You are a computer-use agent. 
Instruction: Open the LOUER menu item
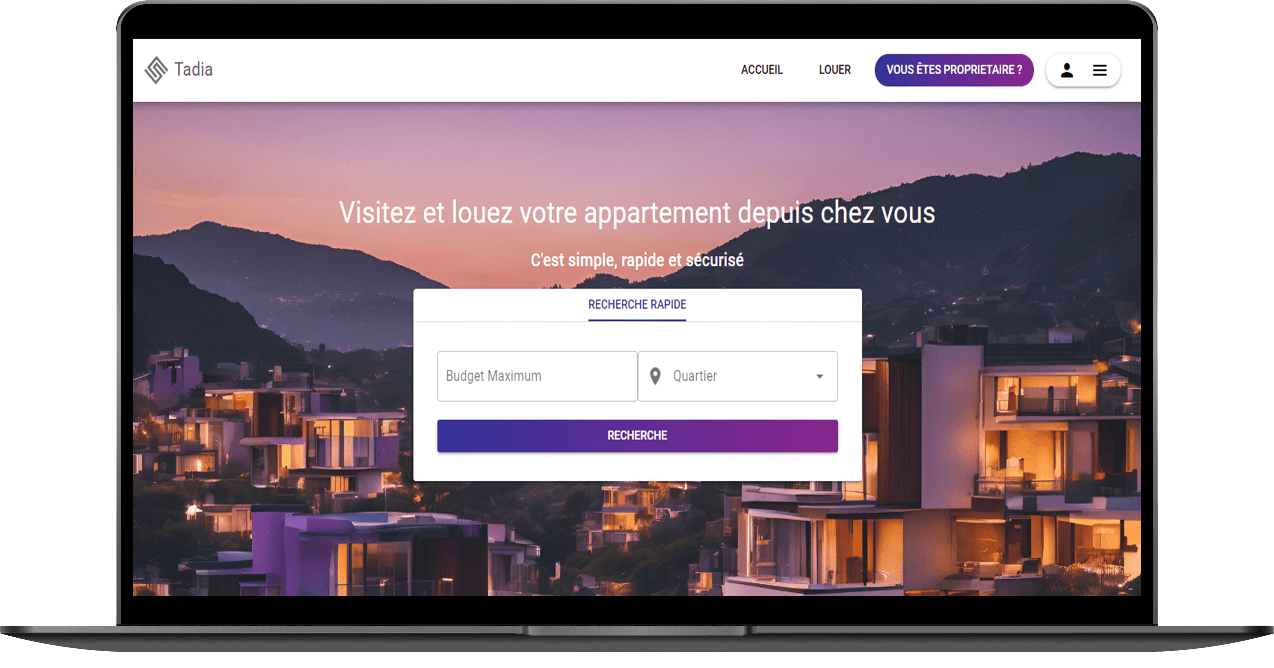(834, 70)
